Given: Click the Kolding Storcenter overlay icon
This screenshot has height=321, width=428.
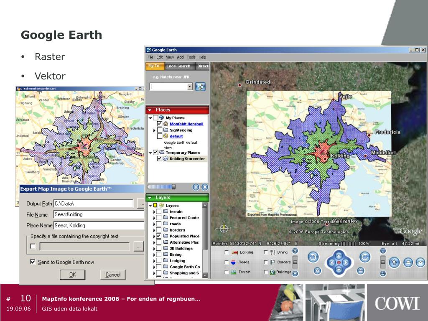Looking at the screenshot, I should [x=166, y=158].
